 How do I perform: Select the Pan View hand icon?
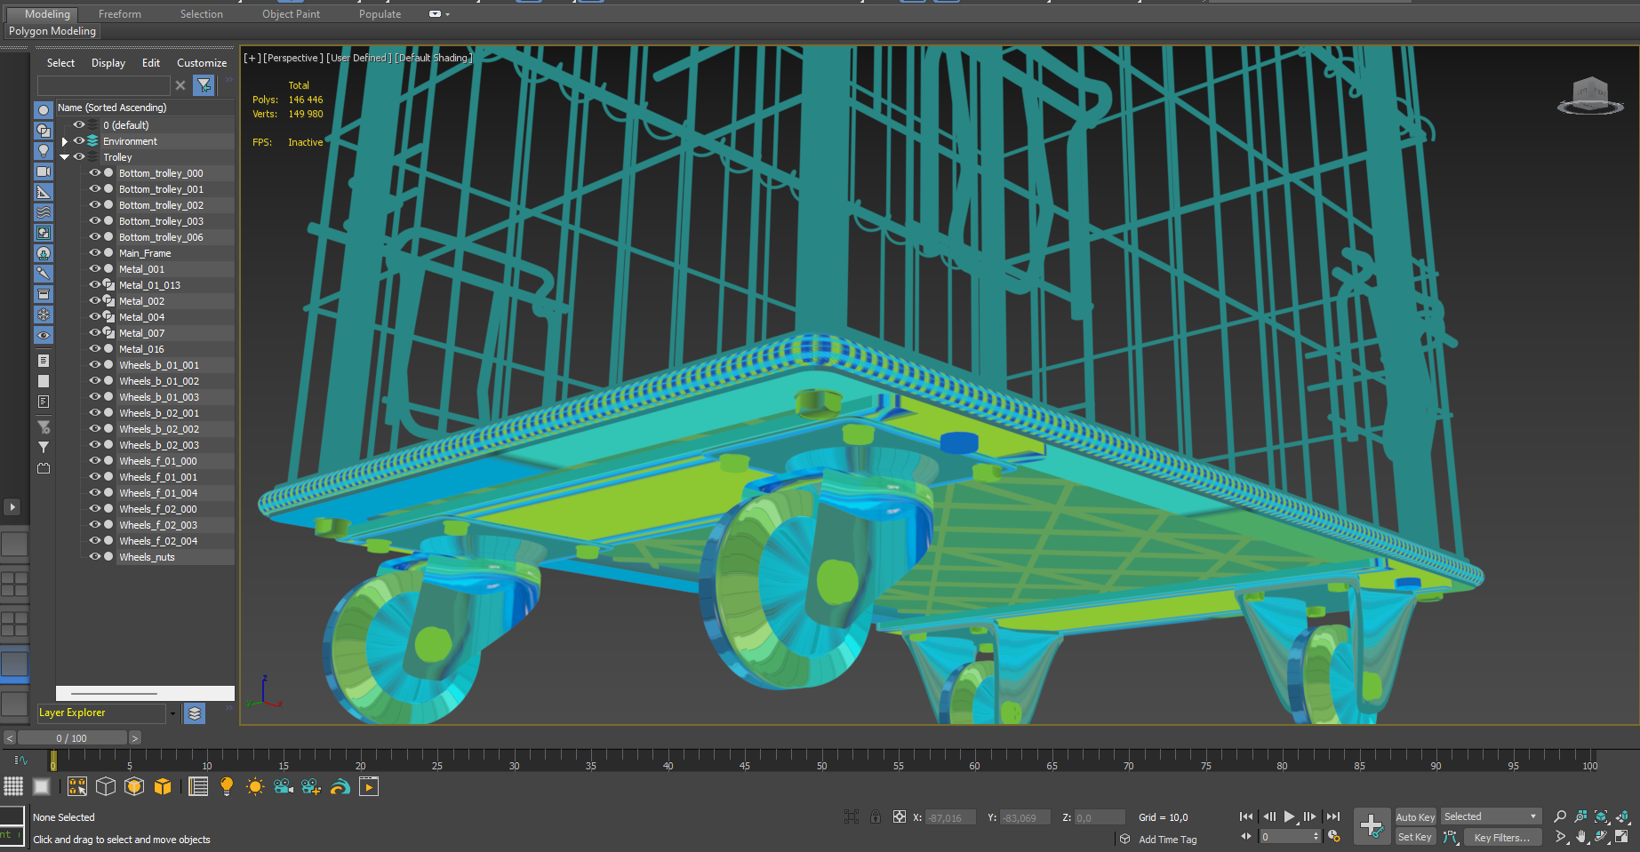tap(1581, 837)
